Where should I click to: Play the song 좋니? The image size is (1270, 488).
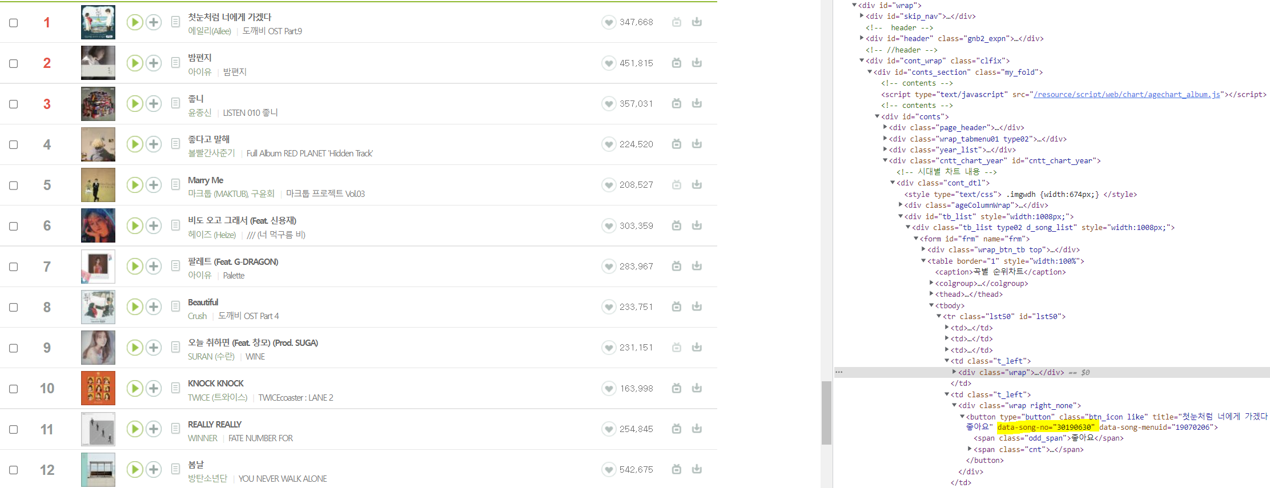click(135, 103)
